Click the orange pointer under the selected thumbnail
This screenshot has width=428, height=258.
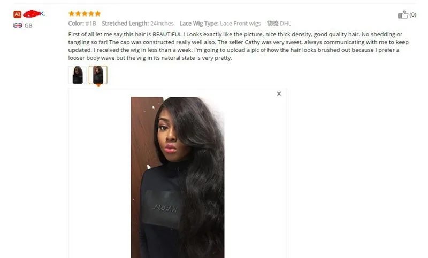point(98,85)
